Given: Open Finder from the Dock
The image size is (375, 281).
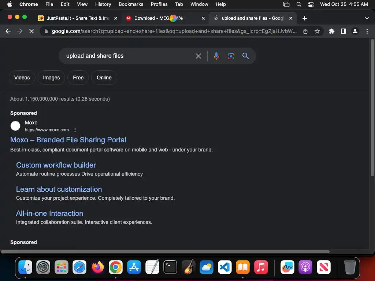Looking at the screenshot, I should [25, 267].
